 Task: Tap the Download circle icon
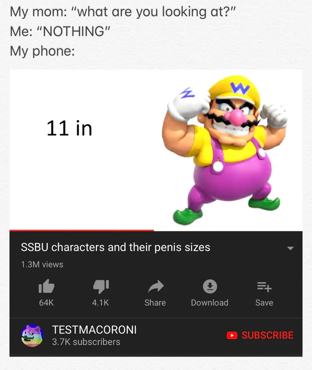point(210,286)
